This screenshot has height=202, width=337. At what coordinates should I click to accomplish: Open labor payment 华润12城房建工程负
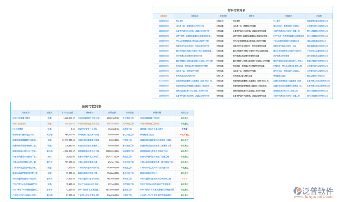(21, 118)
